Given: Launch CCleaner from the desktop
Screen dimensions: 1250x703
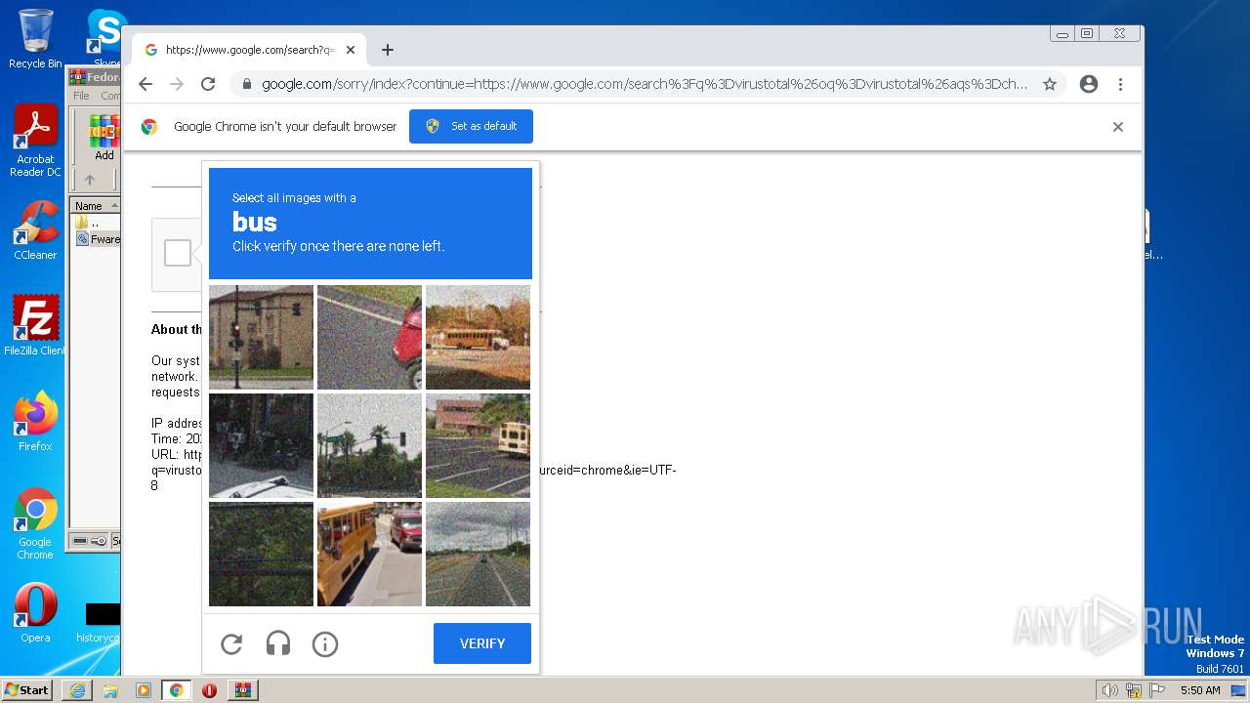Looking at the screenshot, I should (x=35, y=230).
